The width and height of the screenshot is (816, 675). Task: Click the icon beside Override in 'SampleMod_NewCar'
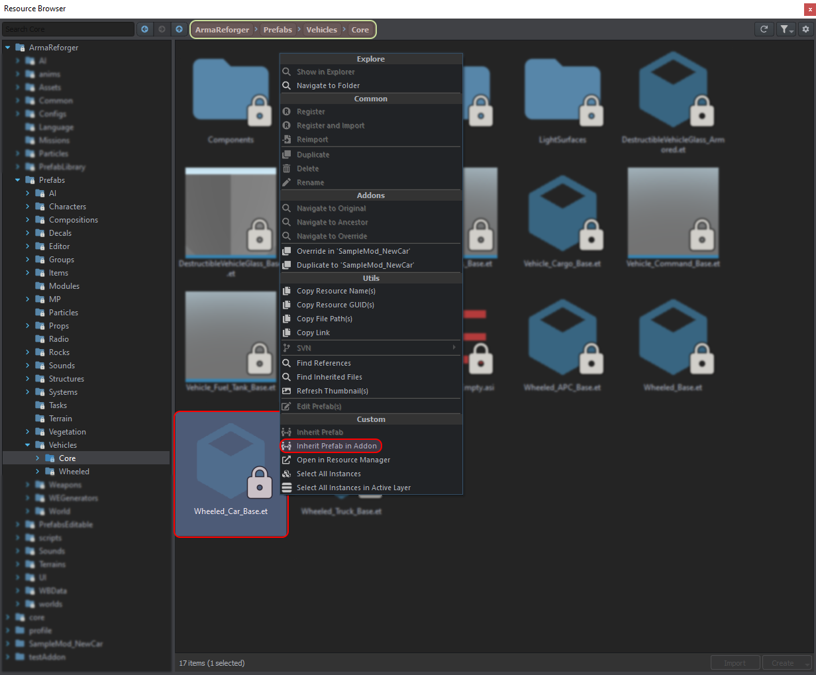tap(287, 251)
